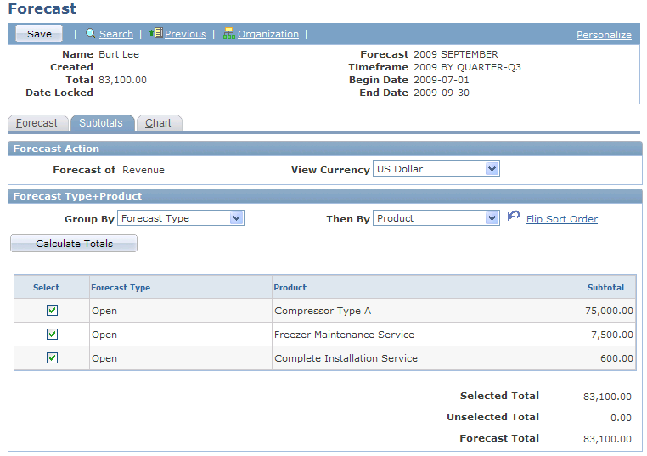647x456 pixels.
Task: Click the Begin Date 2009-07-01 value
Action: tap(442, 80)
